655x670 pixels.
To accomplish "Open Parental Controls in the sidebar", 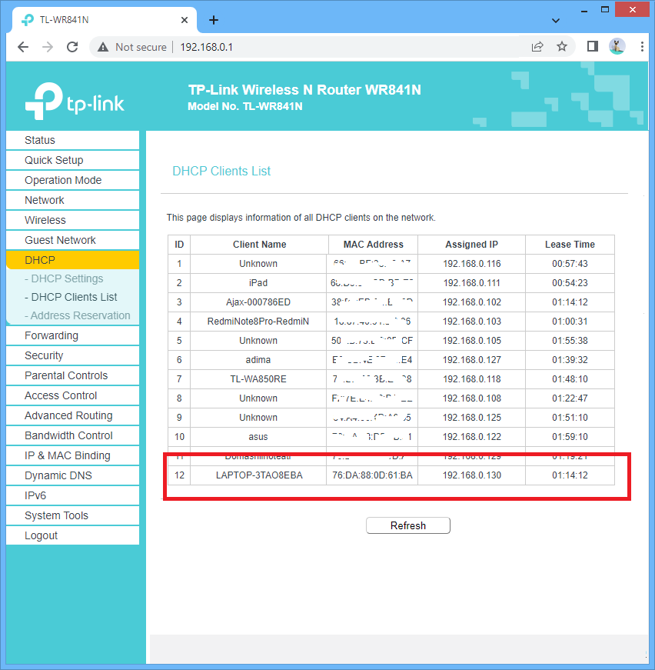I will coord(72,375).
